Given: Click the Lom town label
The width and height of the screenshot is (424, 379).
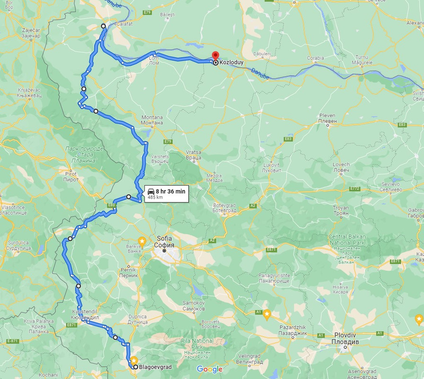Looking at the screenshot, I should [154, 60].
